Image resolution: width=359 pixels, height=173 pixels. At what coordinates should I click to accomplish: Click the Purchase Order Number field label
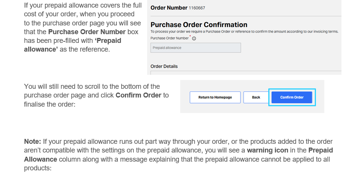(x=170, y=38)
